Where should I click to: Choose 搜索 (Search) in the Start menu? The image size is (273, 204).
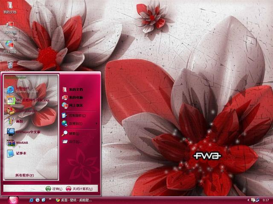pos(72,133)
